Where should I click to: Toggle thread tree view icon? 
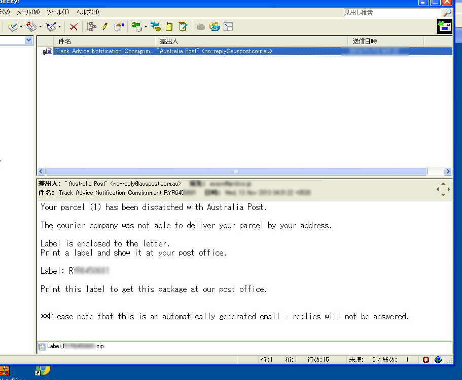pyautogui.click(x=92, y=27)
